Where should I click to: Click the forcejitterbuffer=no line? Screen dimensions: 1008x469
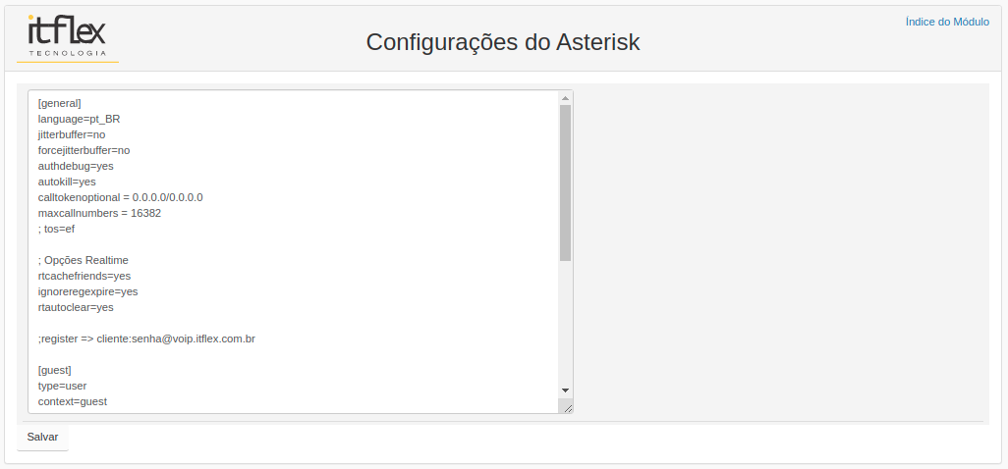[84, 151]
